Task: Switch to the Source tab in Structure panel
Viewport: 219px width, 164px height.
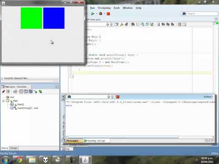Action: coord(5,148)
